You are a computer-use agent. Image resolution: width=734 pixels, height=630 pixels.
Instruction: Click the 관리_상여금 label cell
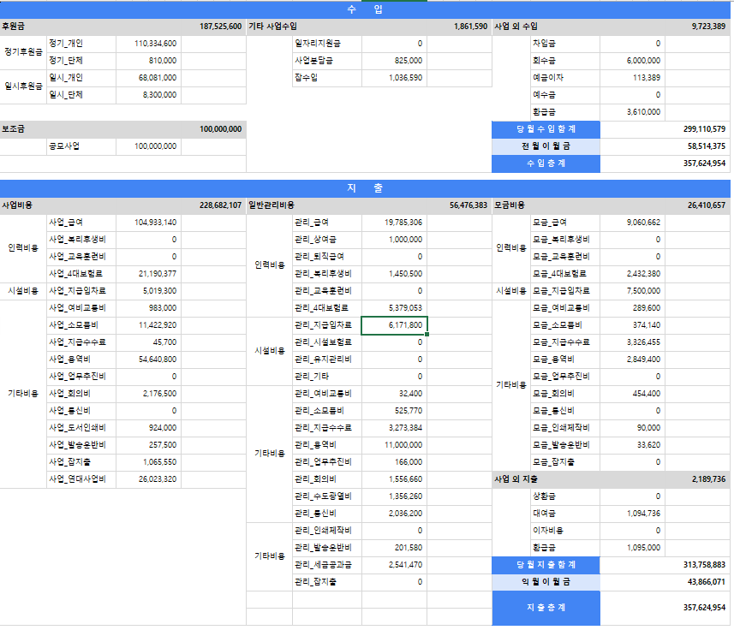326,240
